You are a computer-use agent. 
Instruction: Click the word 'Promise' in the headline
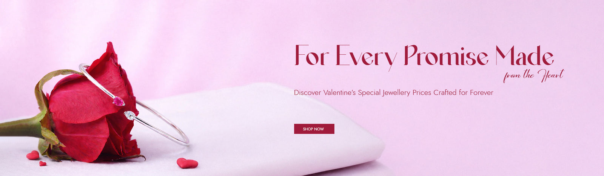[x=446, y=56]
